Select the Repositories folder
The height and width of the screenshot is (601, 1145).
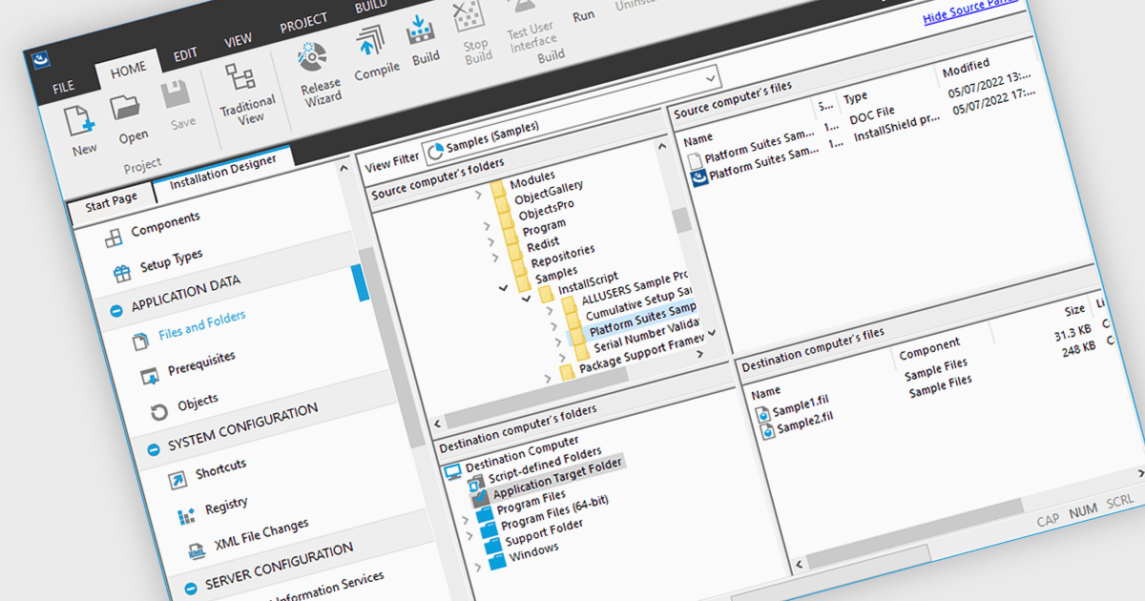click(563, 257)
